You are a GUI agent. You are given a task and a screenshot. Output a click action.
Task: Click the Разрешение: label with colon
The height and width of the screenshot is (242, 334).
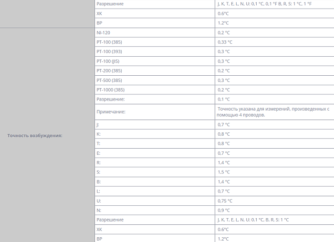click(x=111, y=99)
